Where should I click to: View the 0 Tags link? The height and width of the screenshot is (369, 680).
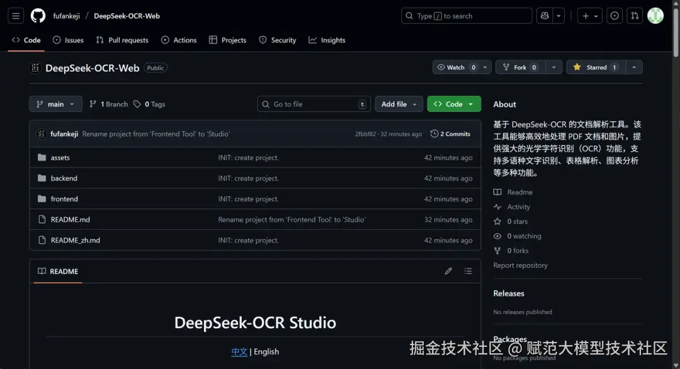pyautogui.click(x=149, y=104)
